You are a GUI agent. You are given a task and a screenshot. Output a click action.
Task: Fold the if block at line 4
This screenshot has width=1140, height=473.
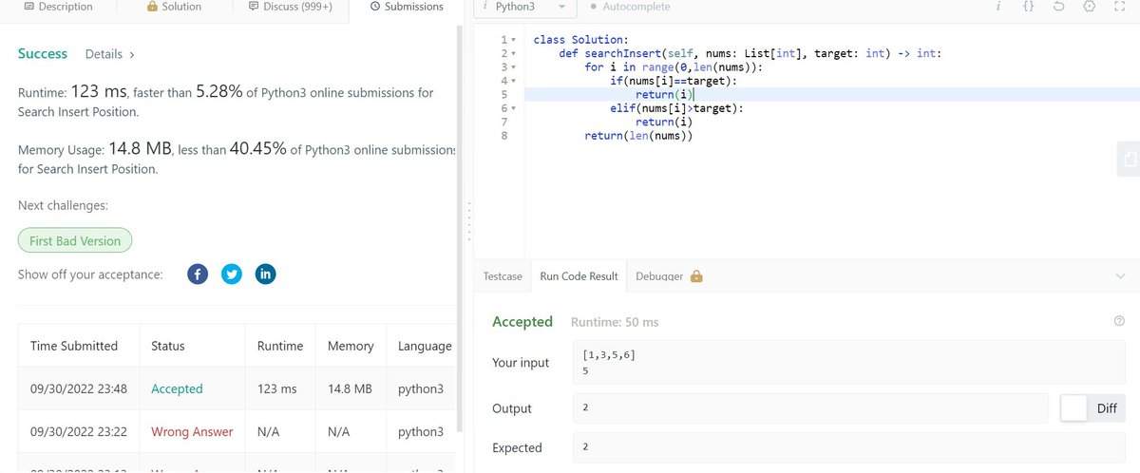[x=513, y=81]
